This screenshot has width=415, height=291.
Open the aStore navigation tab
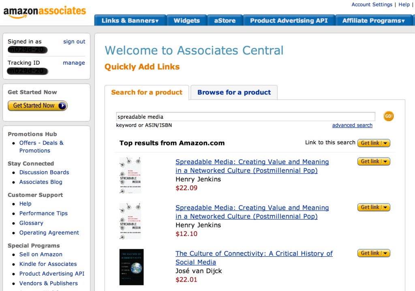pyautogui.click(x=225, y=21)
